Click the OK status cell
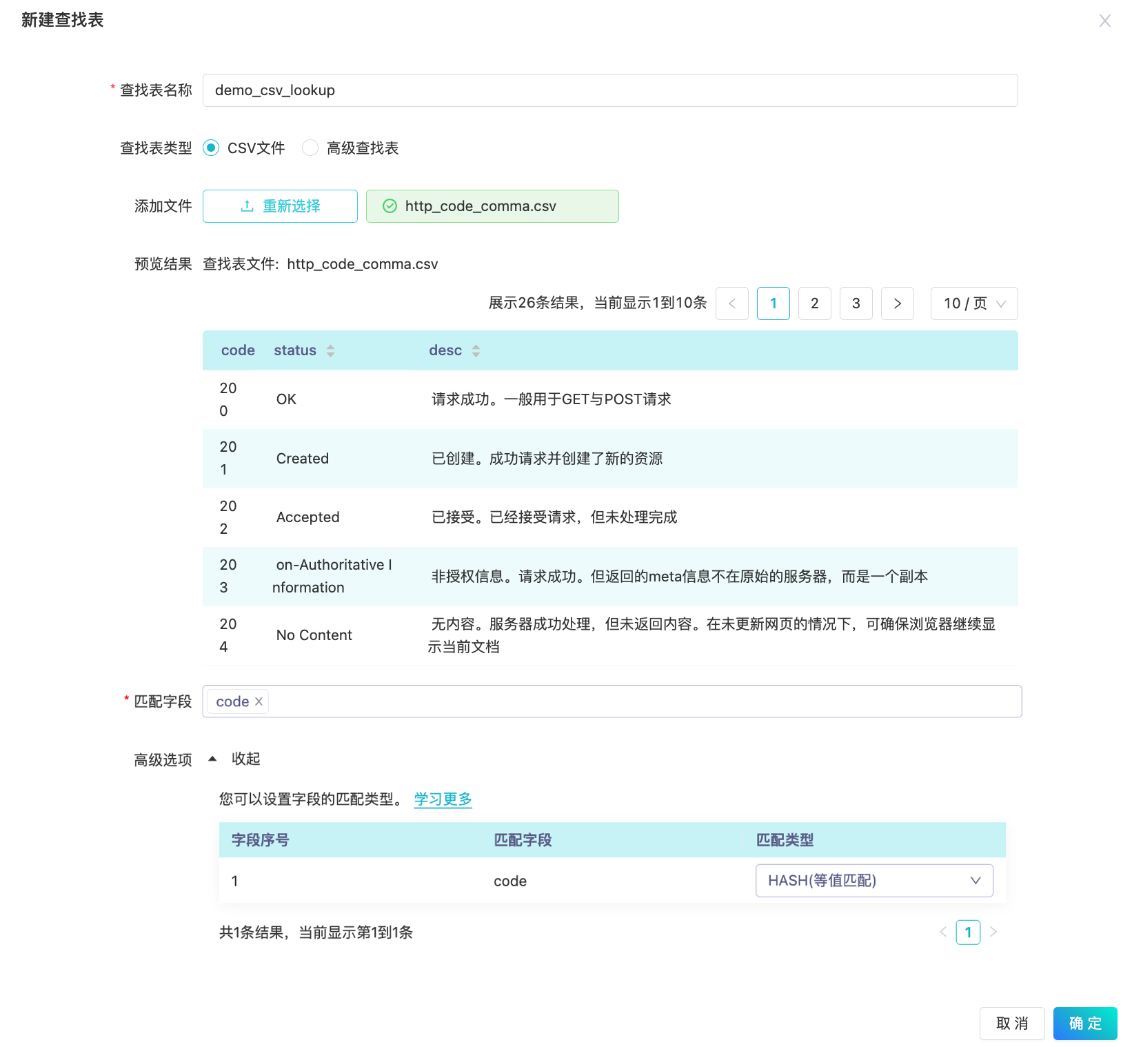 (286, 399)
